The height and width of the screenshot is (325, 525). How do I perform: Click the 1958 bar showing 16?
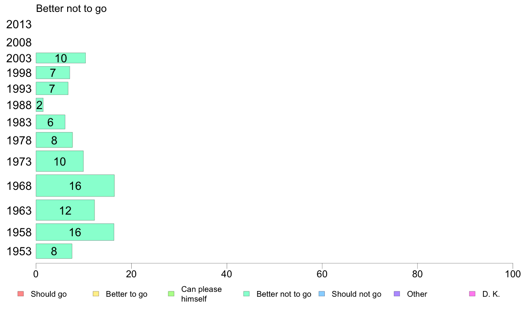coord(75,232)
